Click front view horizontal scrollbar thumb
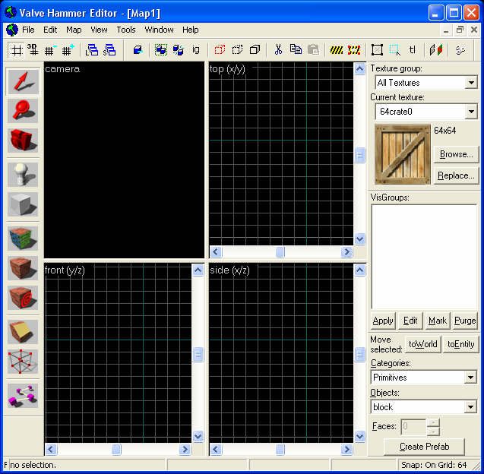484x474 pixels. pos(116,450)
